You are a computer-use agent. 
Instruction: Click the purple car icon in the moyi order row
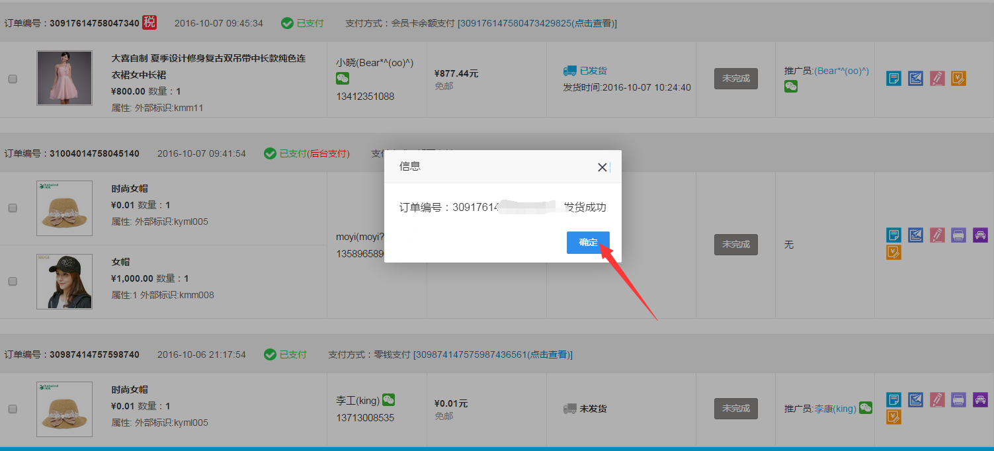pyautogui.click(x=979, y=235)
